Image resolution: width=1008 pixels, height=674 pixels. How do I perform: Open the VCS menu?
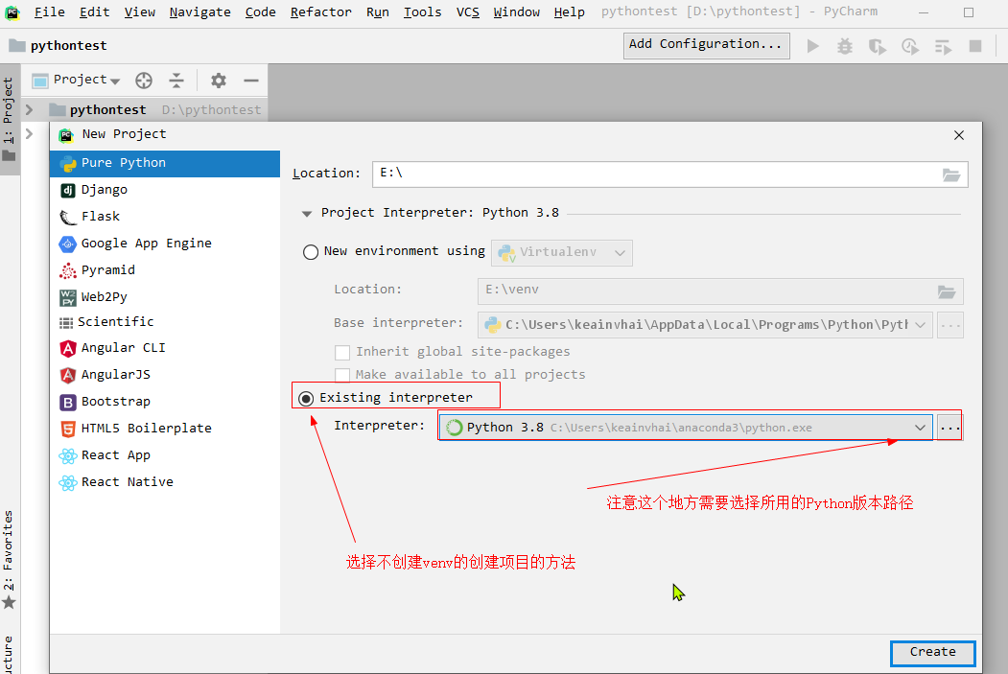pyautogui.click(x=467, y=12)
